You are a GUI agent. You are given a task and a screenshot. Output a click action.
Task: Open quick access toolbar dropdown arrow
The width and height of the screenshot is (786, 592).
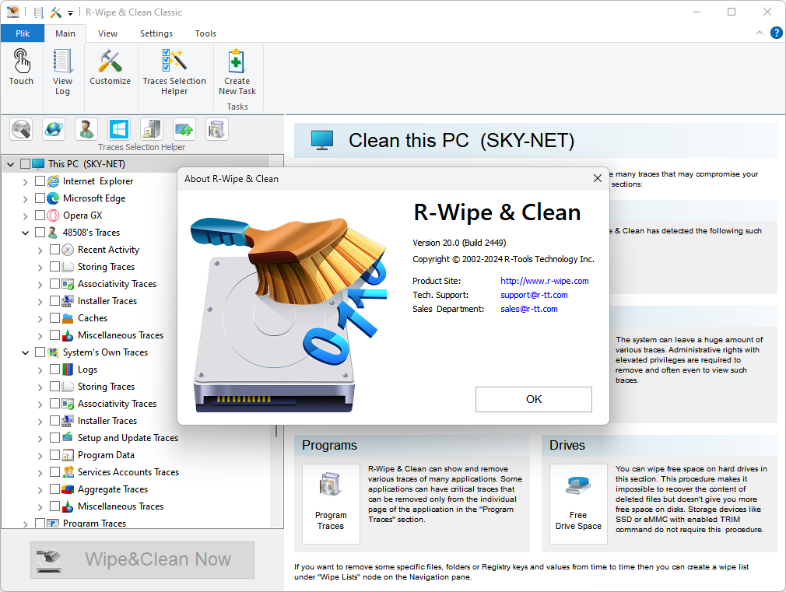click(x=70, y=12)
